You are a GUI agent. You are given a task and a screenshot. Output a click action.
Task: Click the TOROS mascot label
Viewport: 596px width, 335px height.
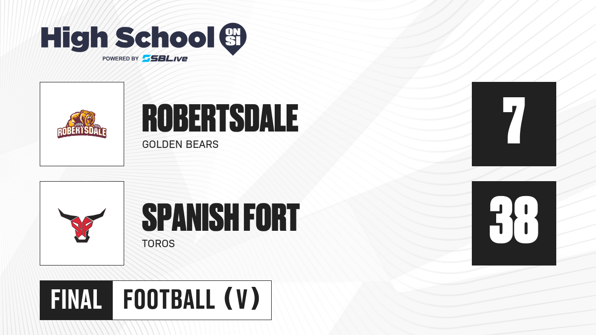click(x=158, y=244)
